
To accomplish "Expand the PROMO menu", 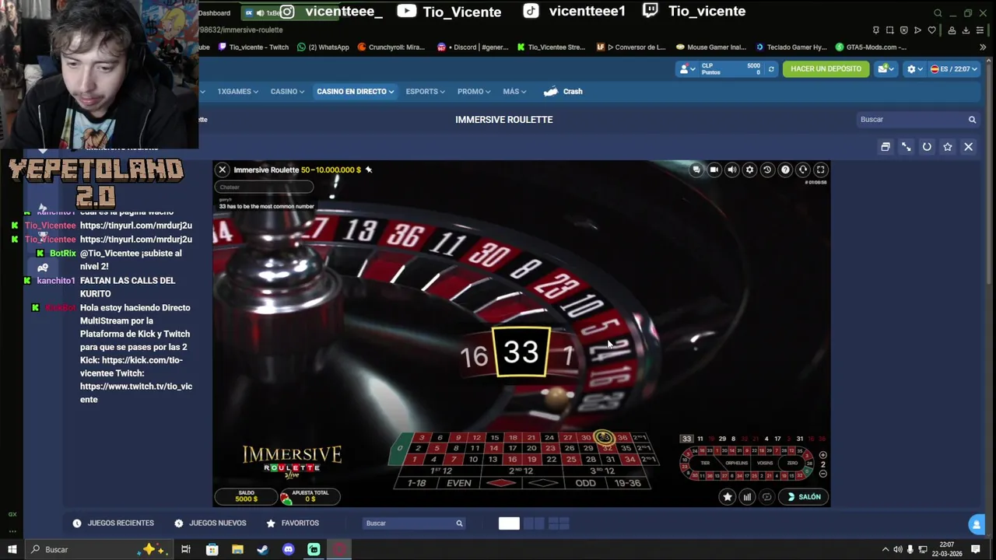I will [473, 92].
